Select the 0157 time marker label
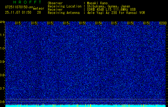Screen dimensions: 168x107 [x=115, y=23]
